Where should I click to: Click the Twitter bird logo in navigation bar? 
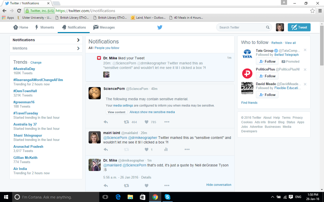(x=160, y=27)
